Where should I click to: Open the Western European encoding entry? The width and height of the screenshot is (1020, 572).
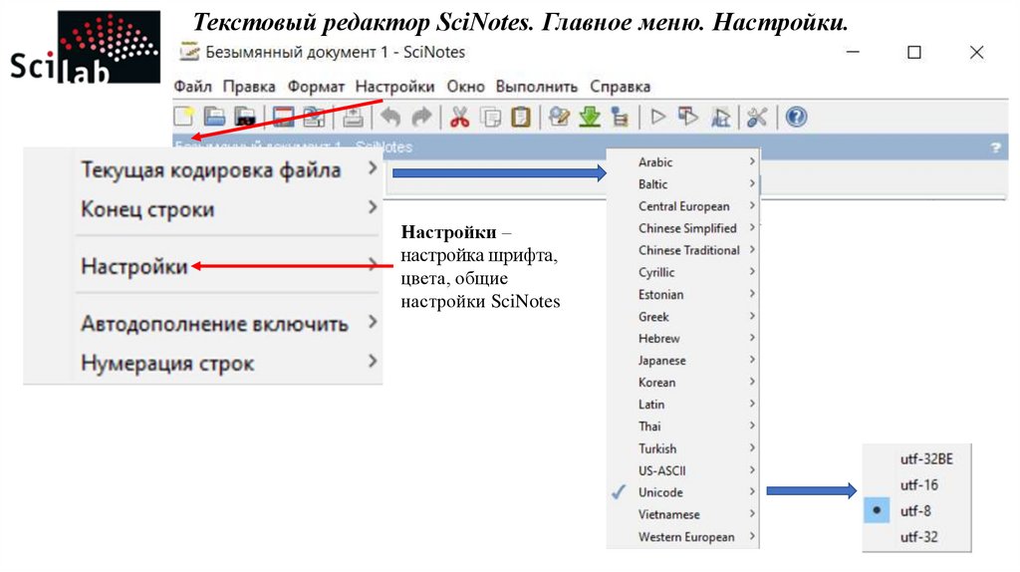tap(686, 537)
